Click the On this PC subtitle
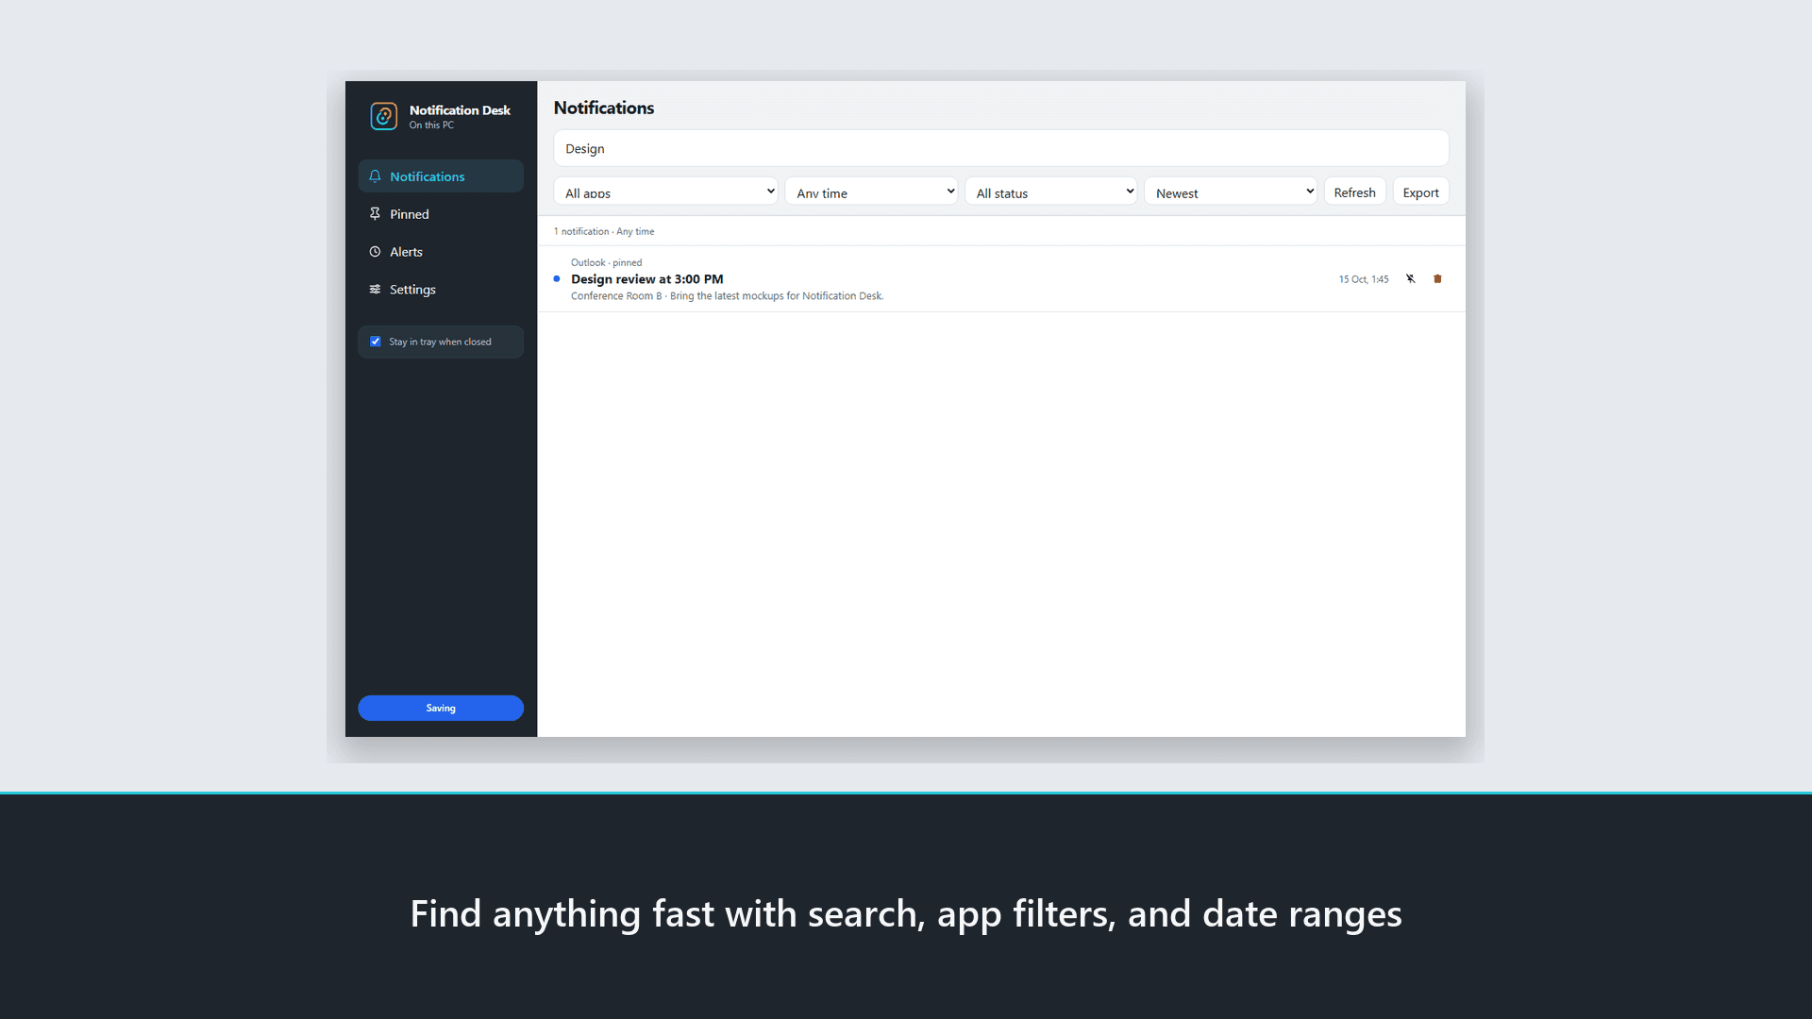1812x1019 pixels. pos(431,125)
